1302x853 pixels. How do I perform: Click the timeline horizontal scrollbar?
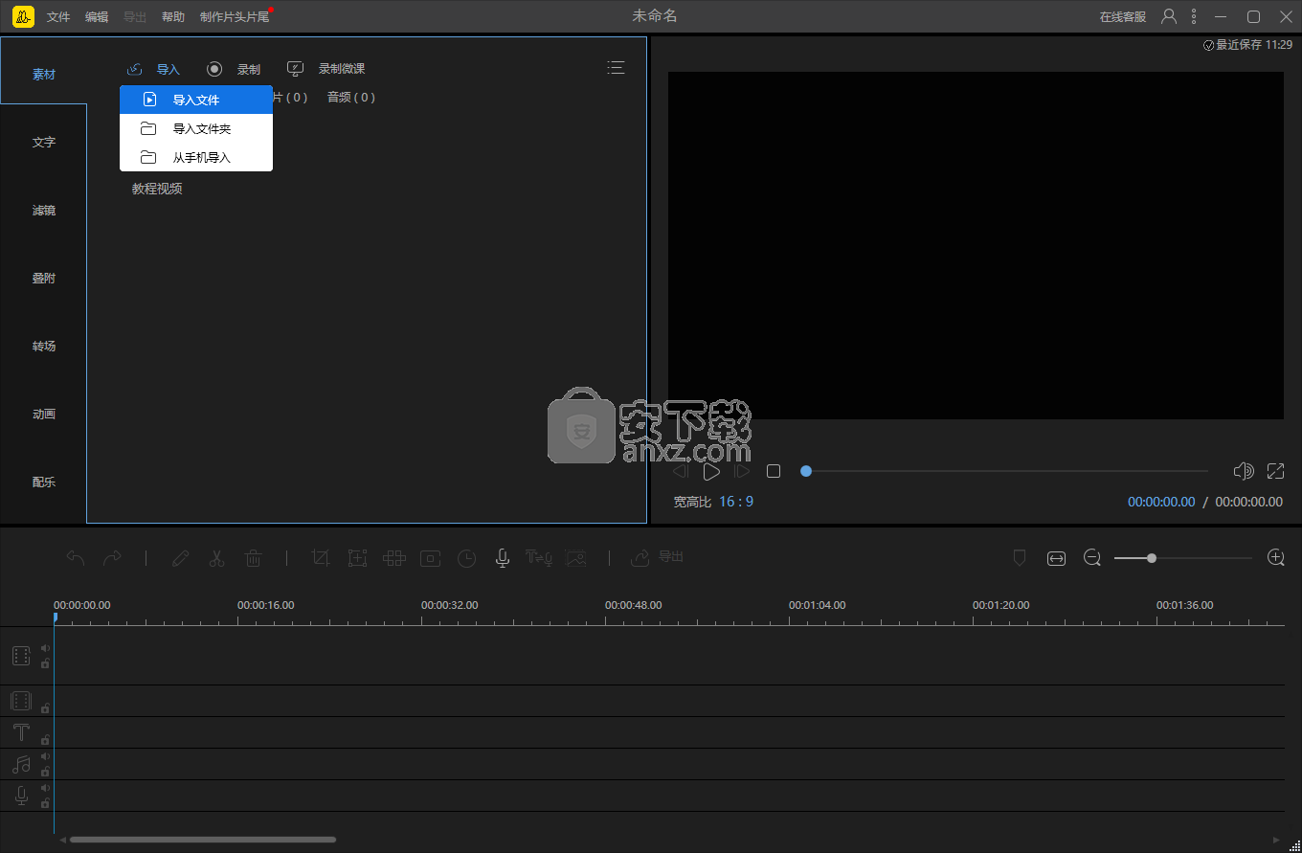(203, 840)
